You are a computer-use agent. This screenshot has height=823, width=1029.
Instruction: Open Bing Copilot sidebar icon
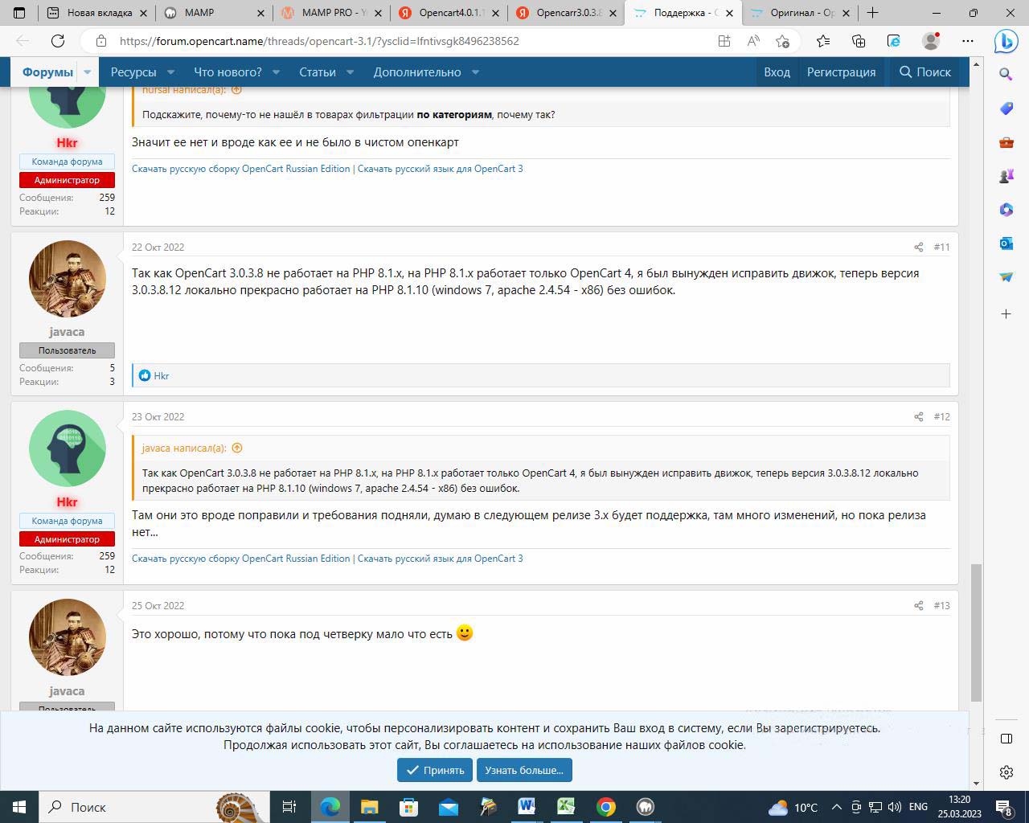point(1006,41)
